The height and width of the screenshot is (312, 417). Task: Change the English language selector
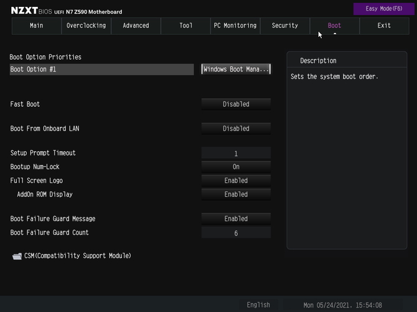pyautogui.click(x=258, y=305)
